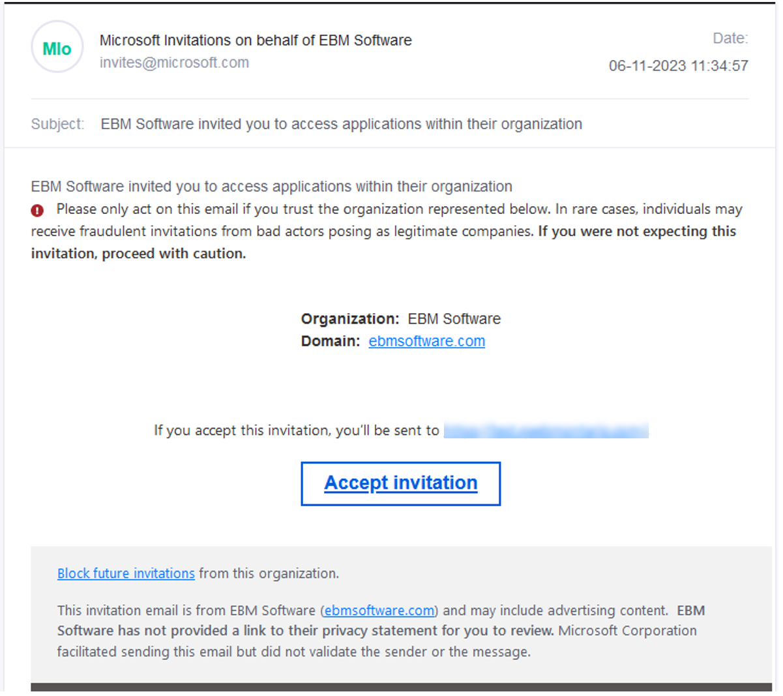Open ebmsoftware.com link beside Domain label
Screen dimensions: 783x696
tap(426, 341)
